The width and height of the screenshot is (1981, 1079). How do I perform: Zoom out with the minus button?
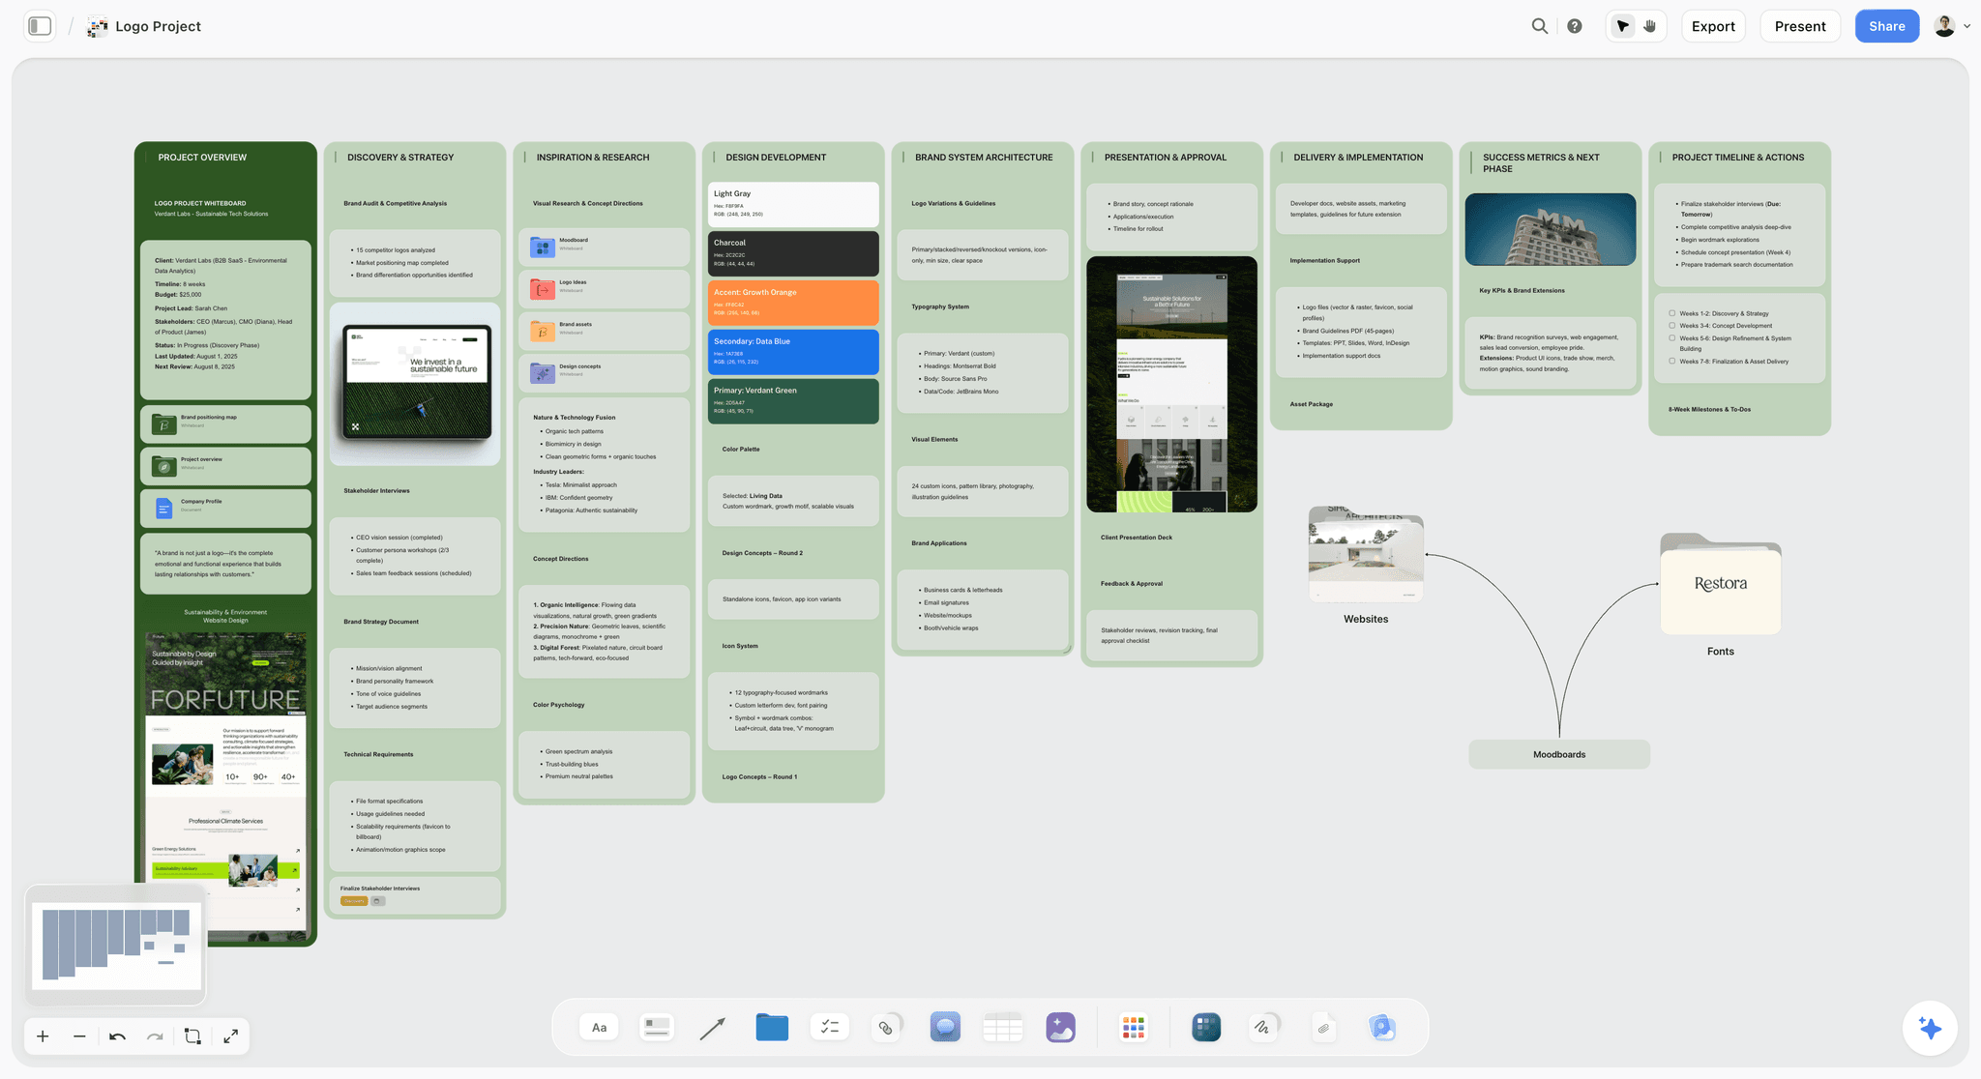point(79,1036)
